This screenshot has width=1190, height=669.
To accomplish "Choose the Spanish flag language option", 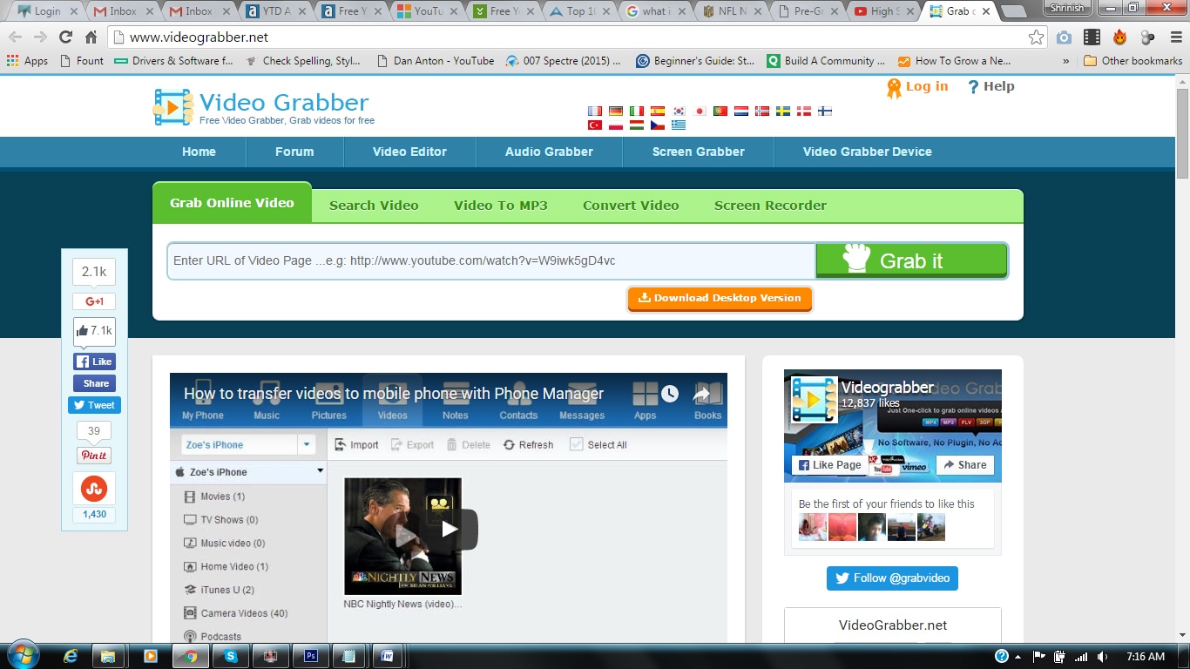I will (658, 111).
